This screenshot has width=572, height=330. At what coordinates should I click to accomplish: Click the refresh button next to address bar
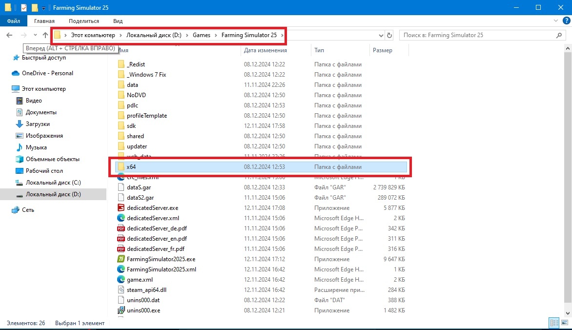[x=389, y=35]
